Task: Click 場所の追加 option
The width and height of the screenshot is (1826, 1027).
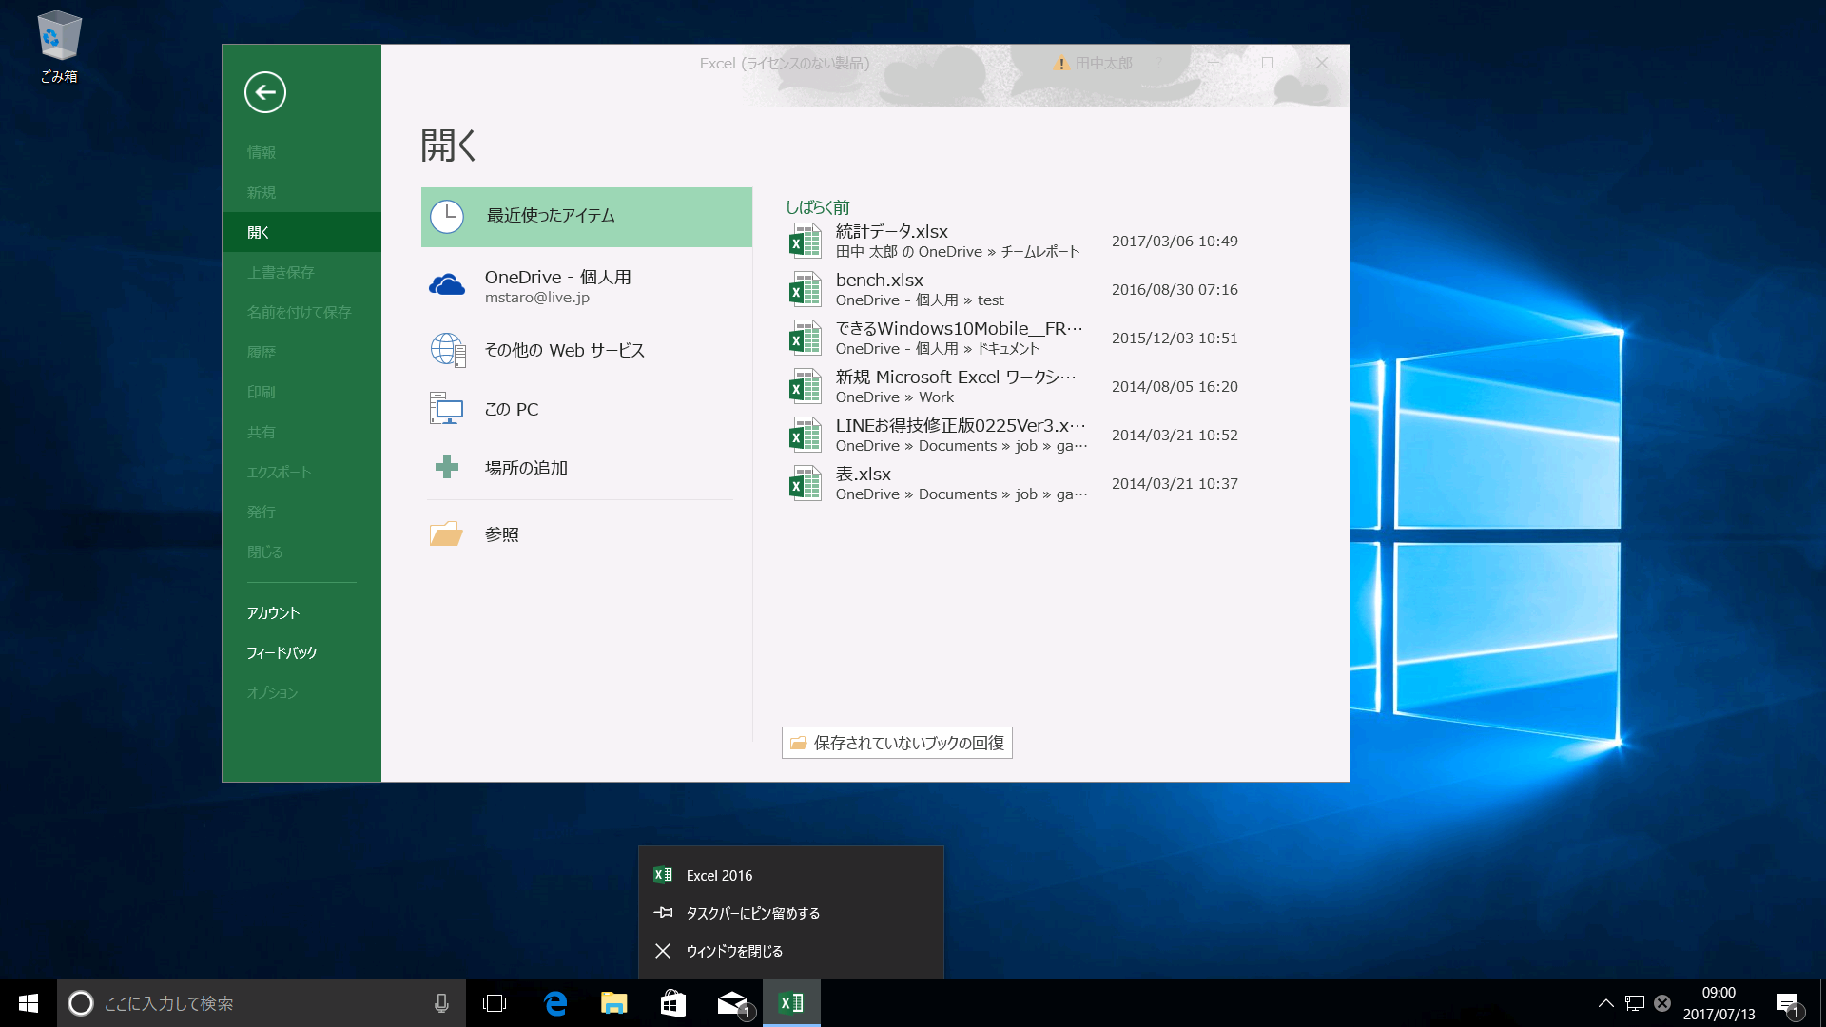Action: tap(587, 468)
